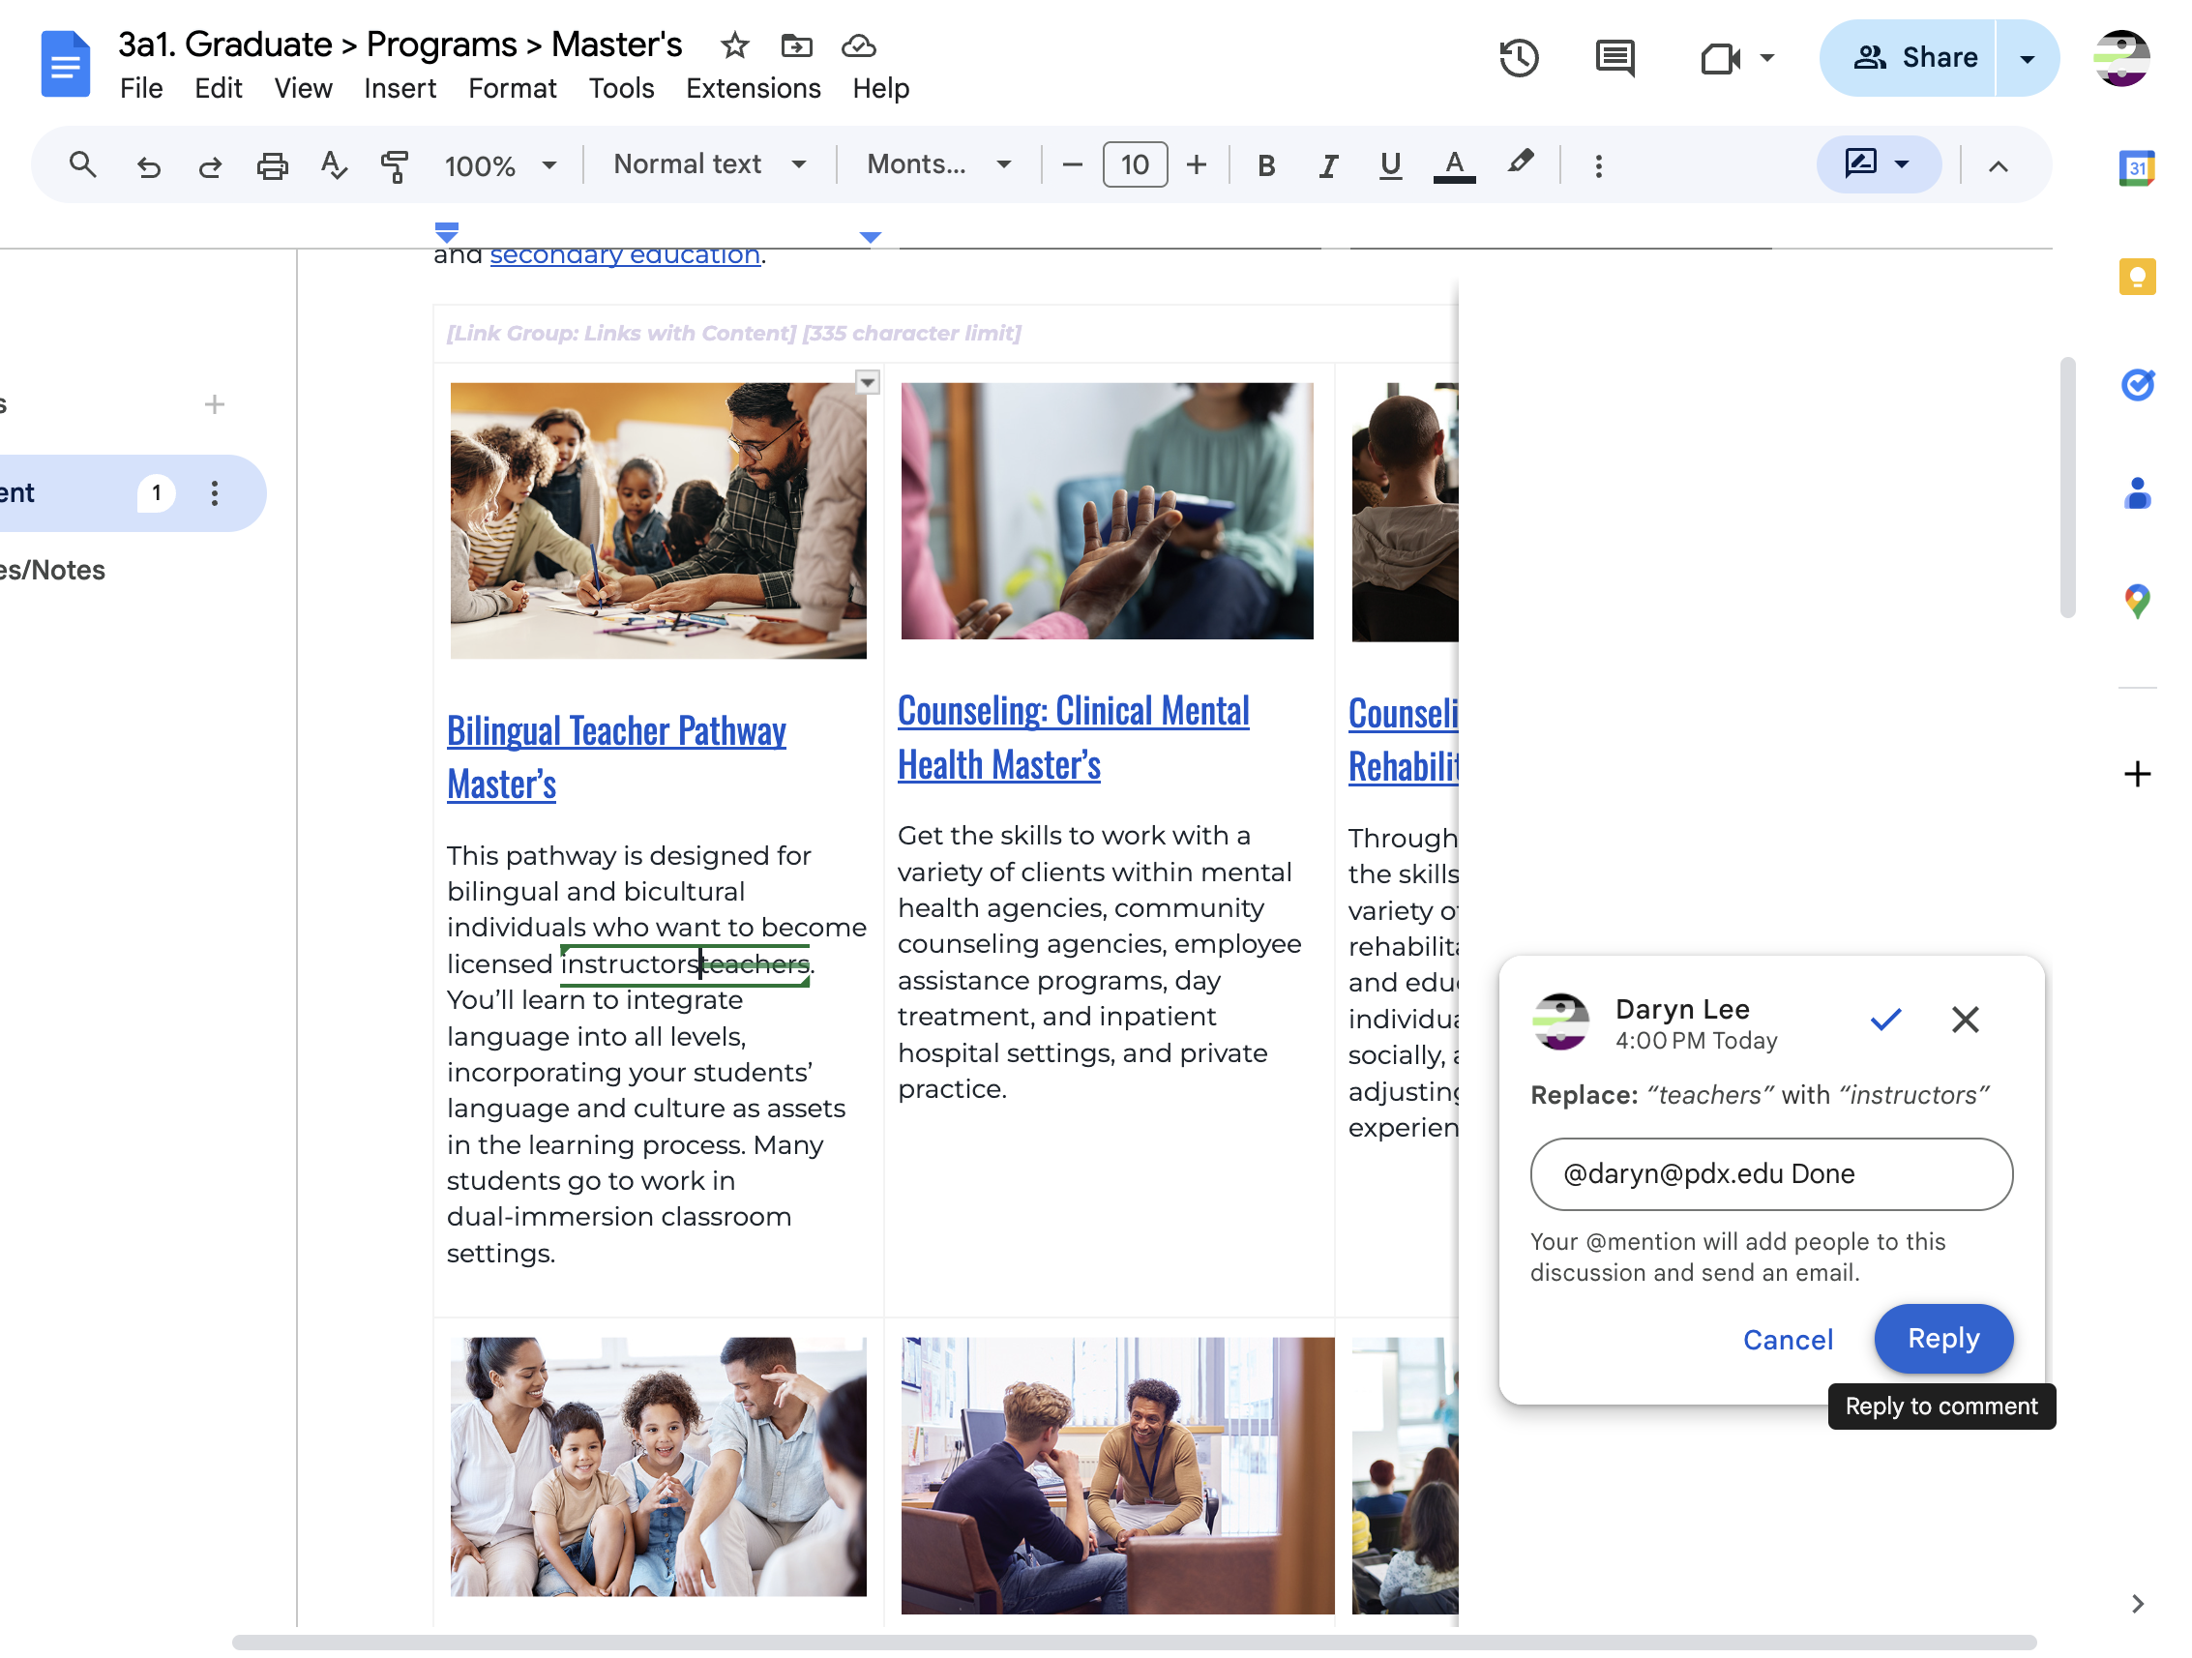Image resolution: width=2192 pixels, height=1658 pixels.
Task: Open more toolbar options
Action: coord(1597,165)
